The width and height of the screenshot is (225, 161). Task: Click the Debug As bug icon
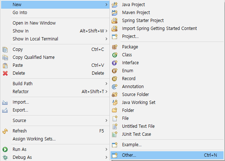(5, 157)
